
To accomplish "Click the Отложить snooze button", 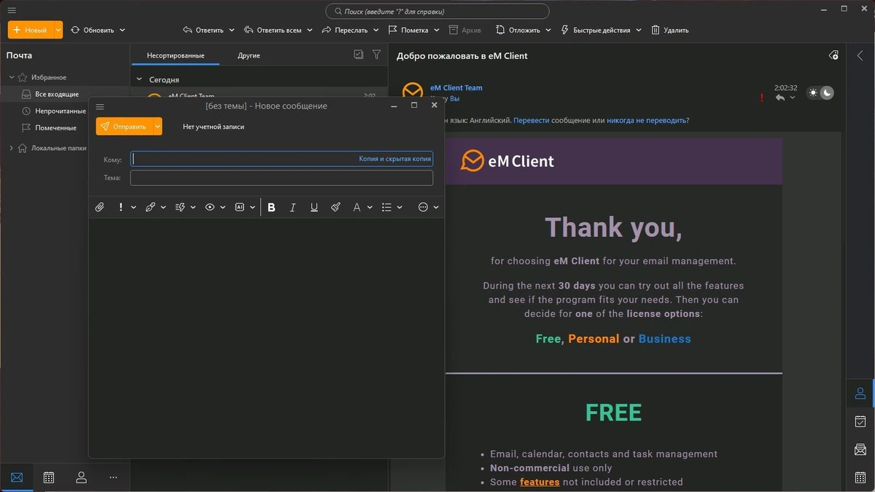I will pos(518,30).
